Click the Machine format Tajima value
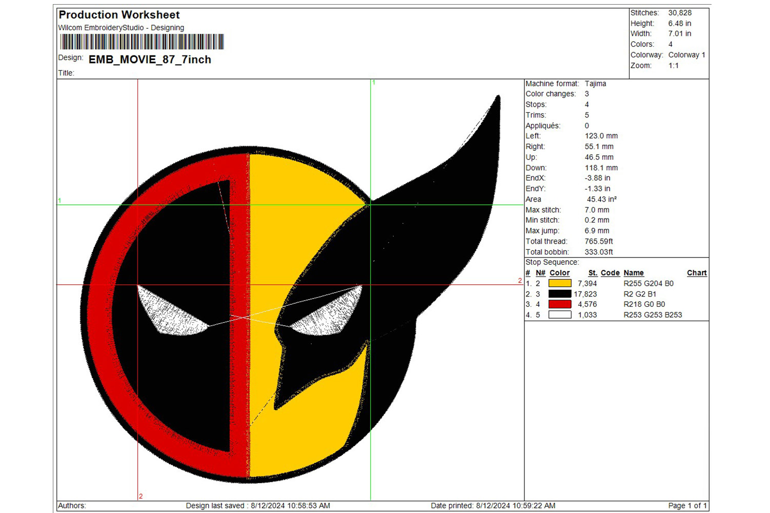The image size is (770, 513). (595, 84)
